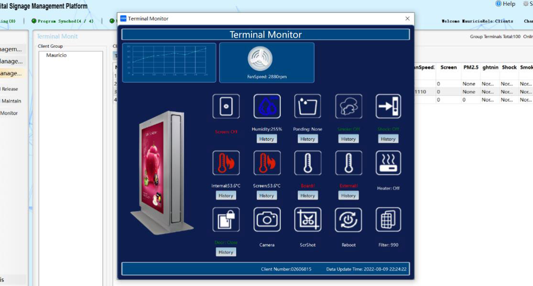Click the Door lock icon
Screen dimensions: 533x286
click(226, 220)
